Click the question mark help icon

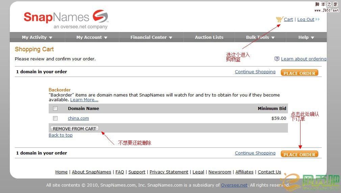coord(277,59)
